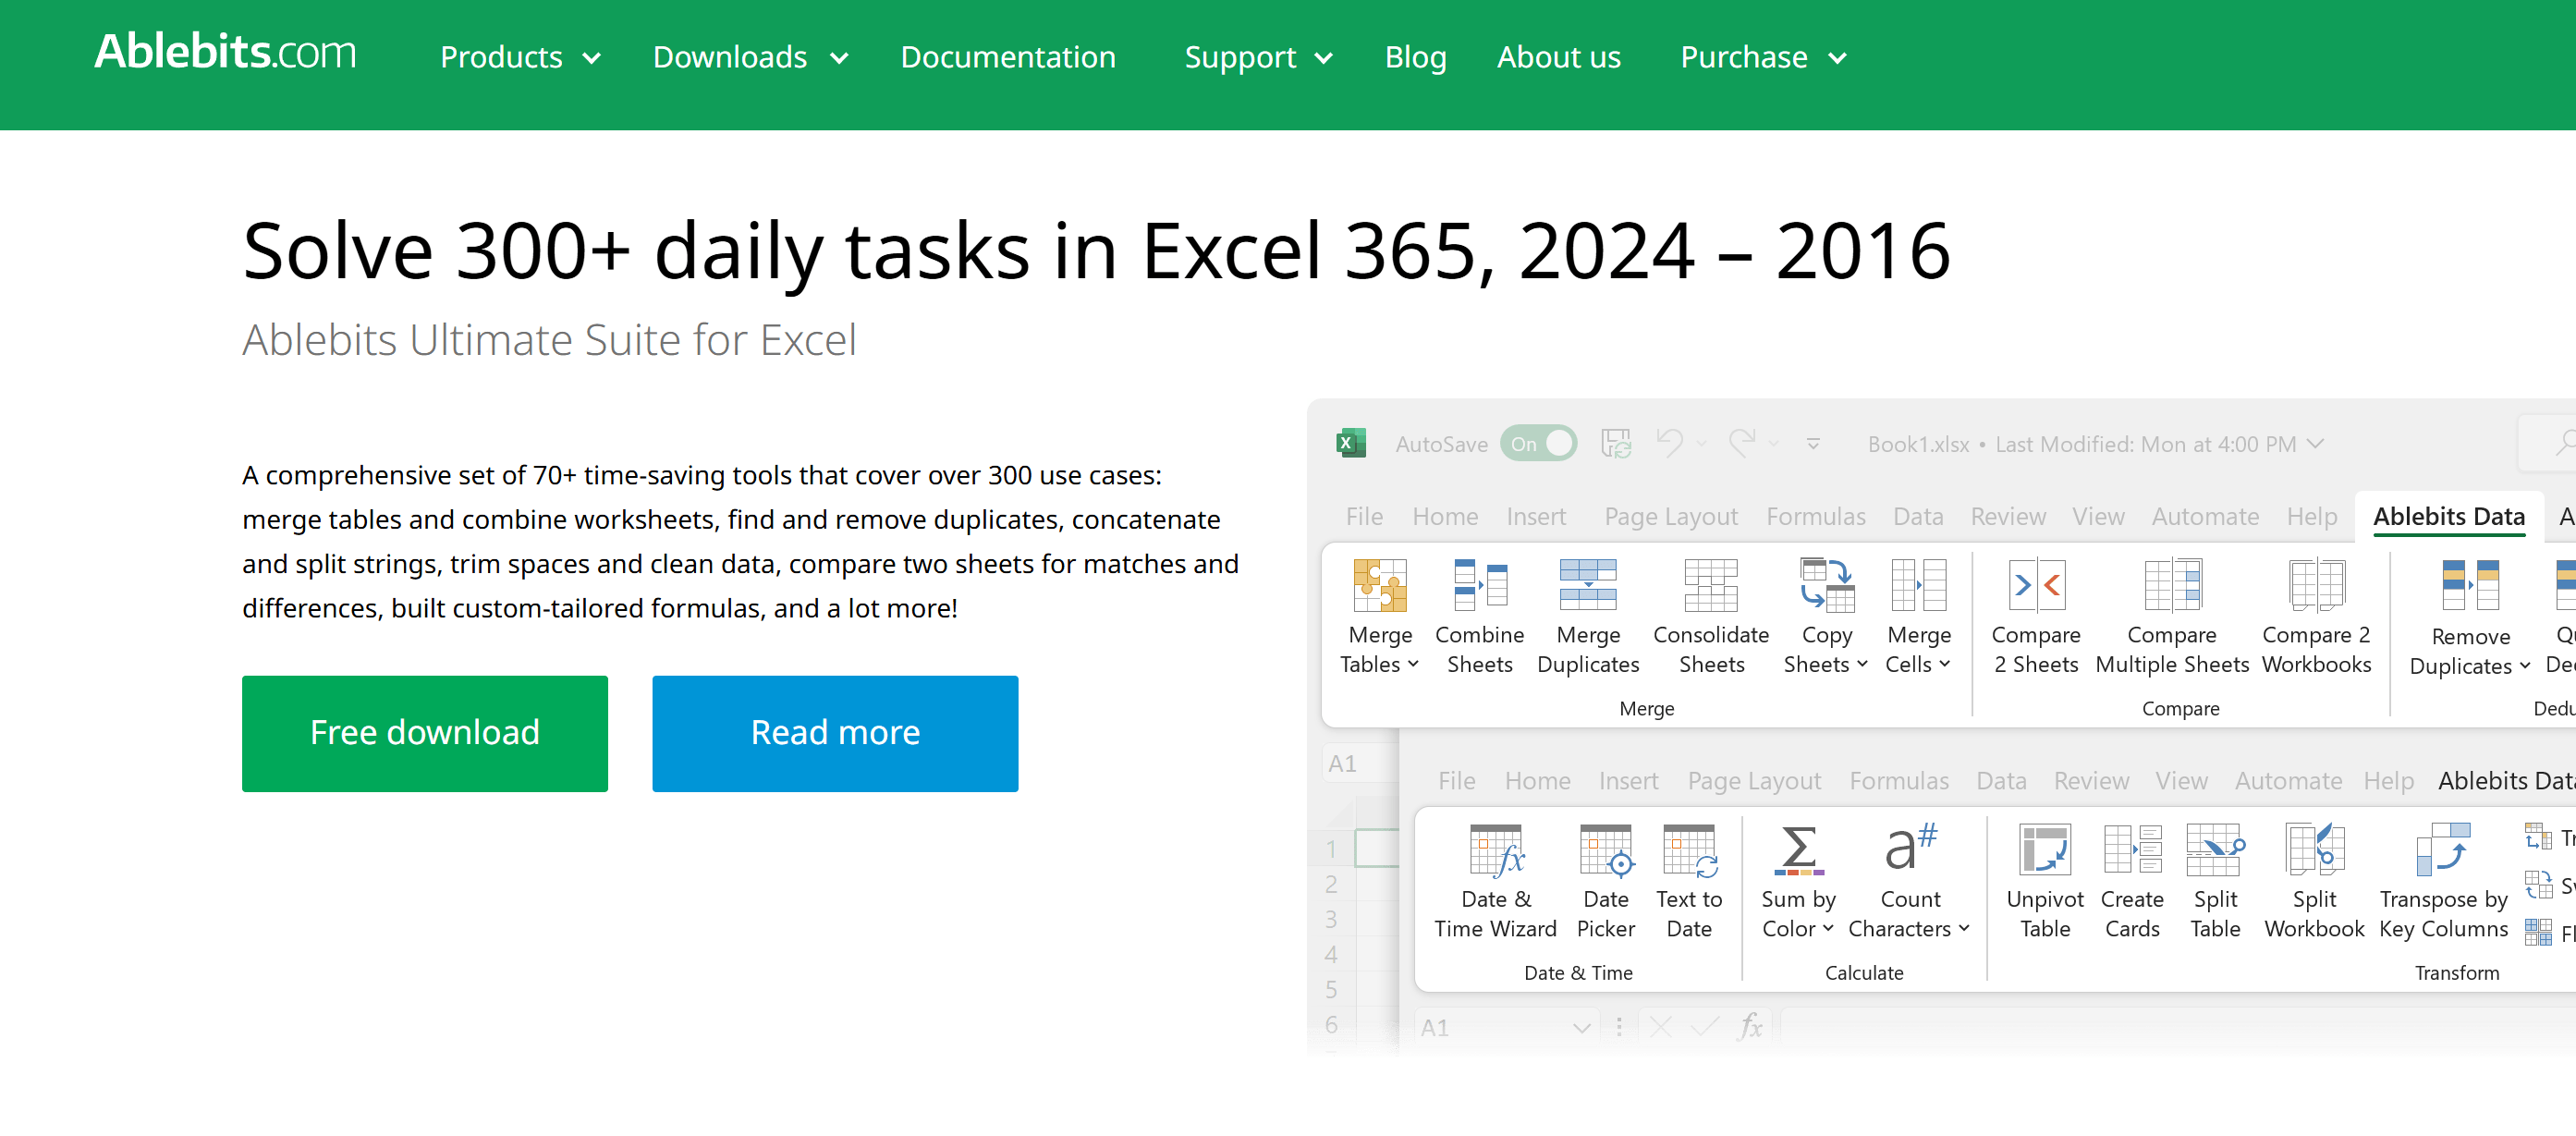
Task: Open the Support menu
Action: coord(1258,57)
